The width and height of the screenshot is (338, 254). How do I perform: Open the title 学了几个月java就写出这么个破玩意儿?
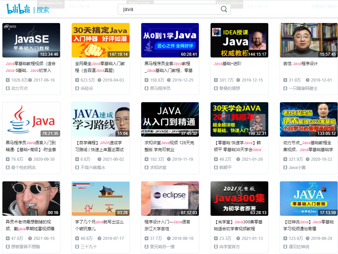tap(99, 225)
